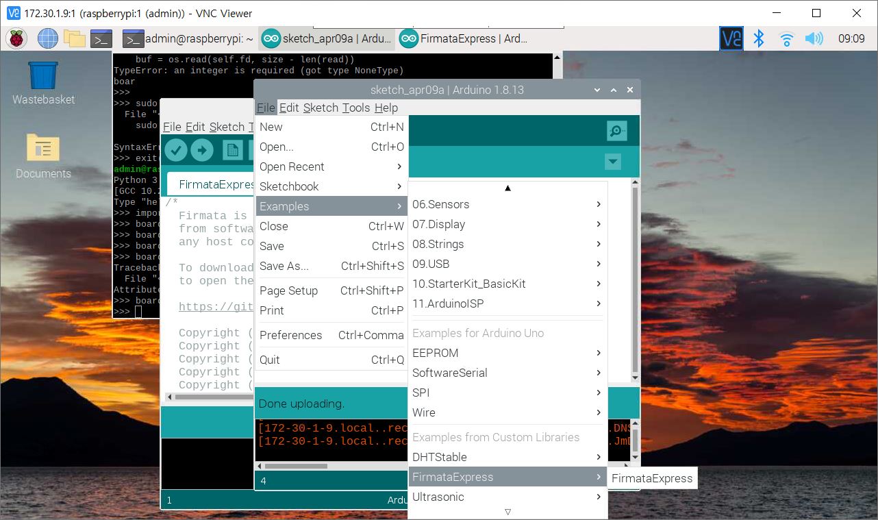Expand DHTStable custom library examples
The width and height of the screenshot is (878, 520).
[x=507, y=457]
